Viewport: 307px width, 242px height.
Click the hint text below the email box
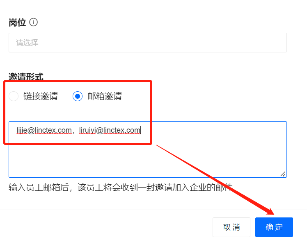121,188
